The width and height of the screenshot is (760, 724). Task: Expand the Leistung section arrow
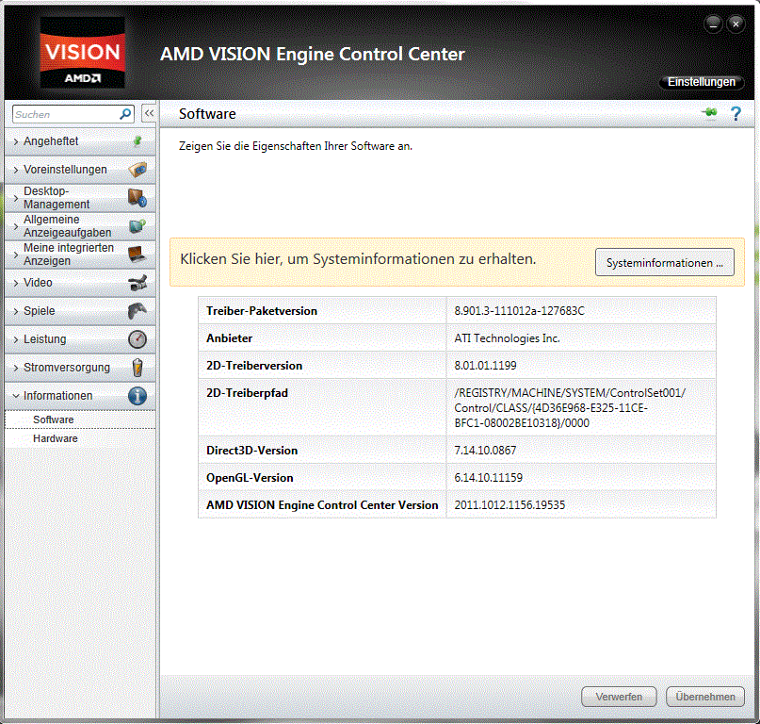16,339
